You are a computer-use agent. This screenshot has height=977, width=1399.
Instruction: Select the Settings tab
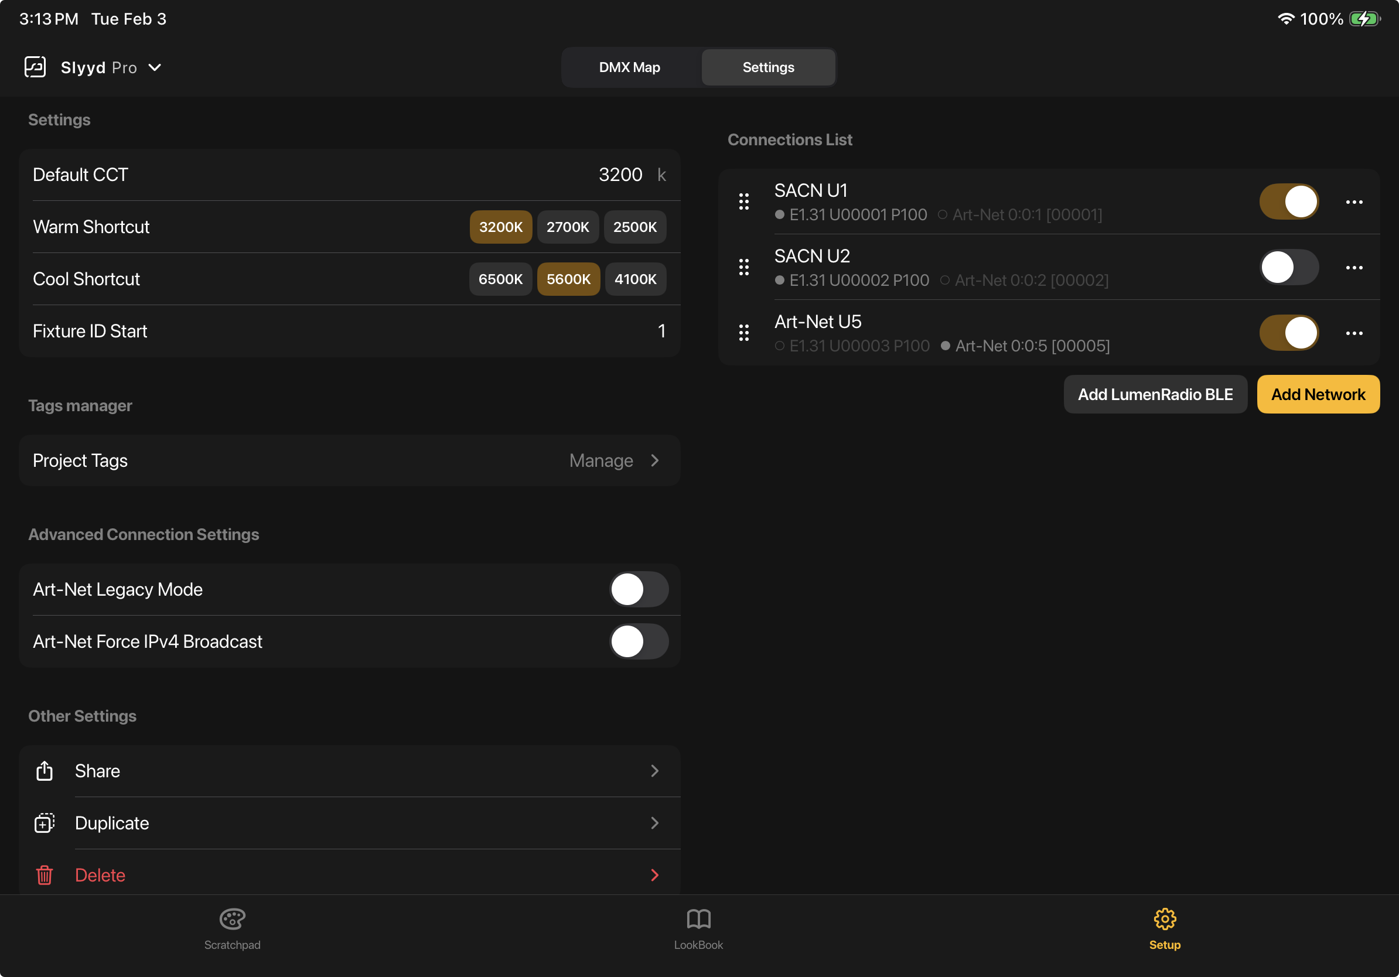[x=767, y=67]
